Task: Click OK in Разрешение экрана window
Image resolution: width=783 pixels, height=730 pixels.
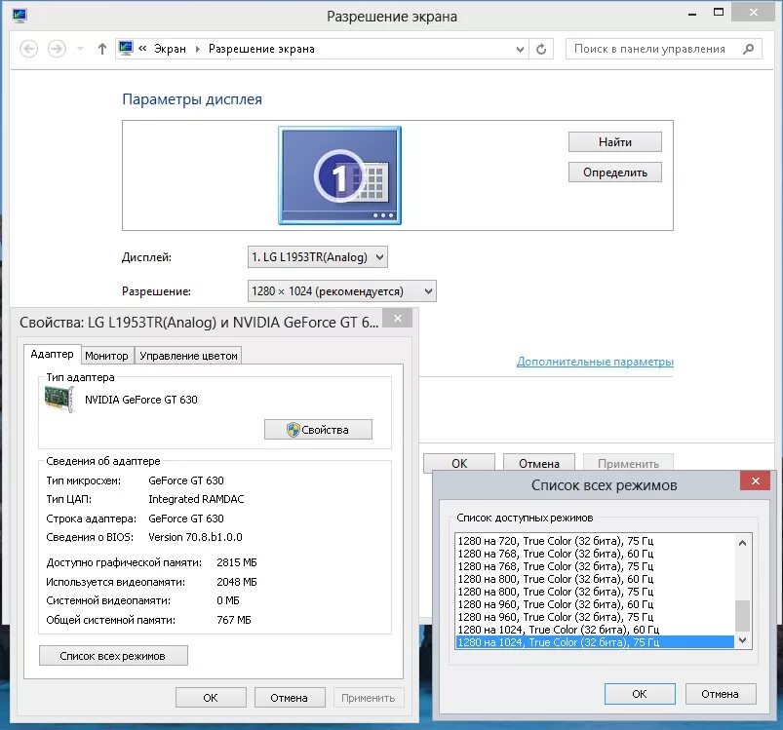Action: 459,463
